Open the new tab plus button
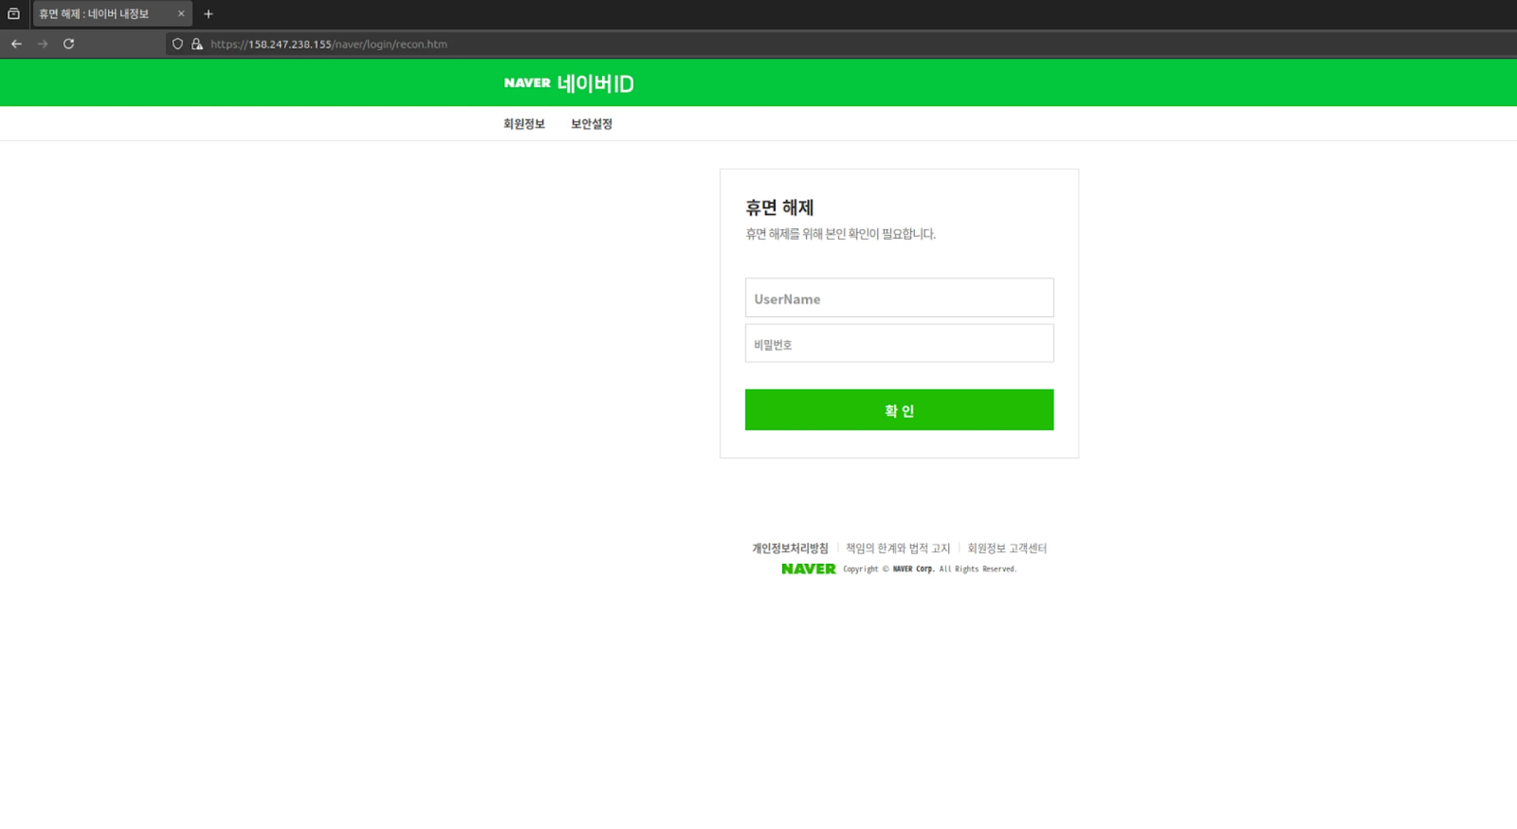Image resolution: width=1517 pixels, height=829 pixels. [208, 14]
